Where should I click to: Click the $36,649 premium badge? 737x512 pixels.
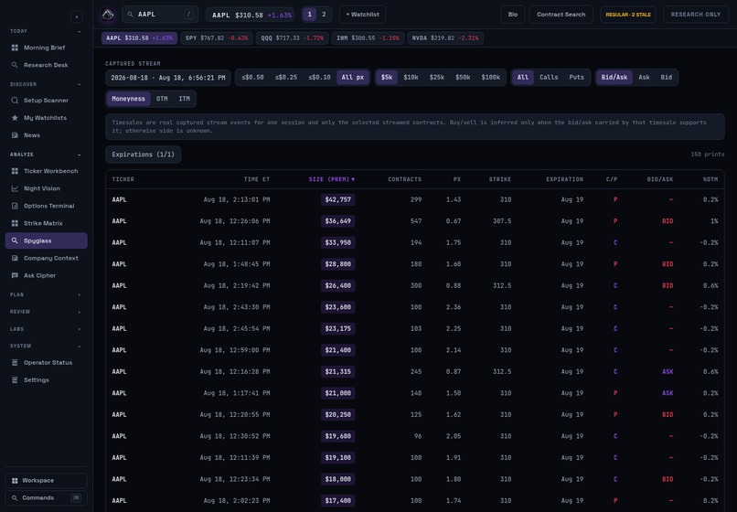pyautogui.click(x=338, y=221)
